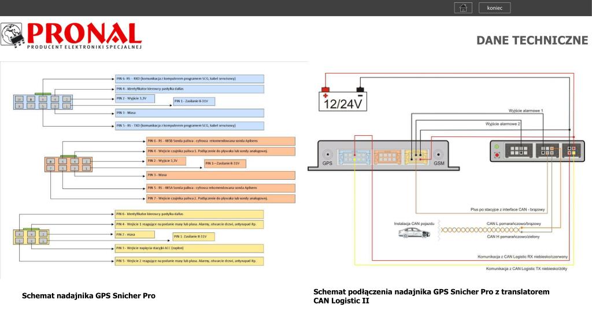Image resolution: width=592 pixels, height=333 pixels.
Task: Click orange 'PIN 5 - RS - 485A' label
Action: click(221, 188)
